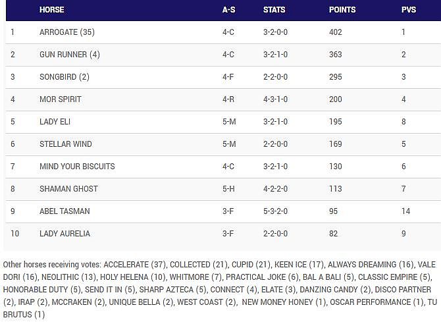Click Gun Runner's 363 points value
The width and height of the screenshot is (441, 322).
coord(336,55)
